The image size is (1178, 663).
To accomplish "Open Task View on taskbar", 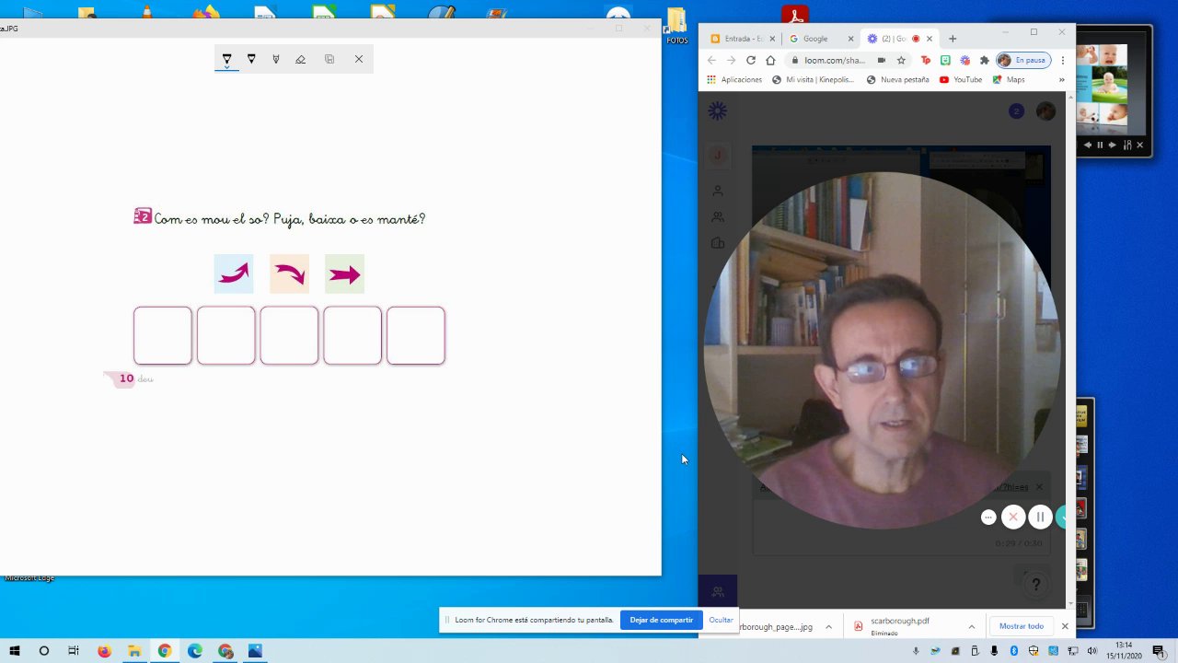I will (x=74, y=651).
